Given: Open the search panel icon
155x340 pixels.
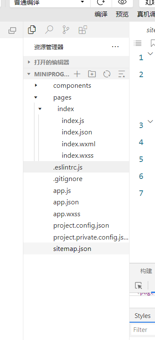Looking at the screenshot, I should (x=49, y=30).
